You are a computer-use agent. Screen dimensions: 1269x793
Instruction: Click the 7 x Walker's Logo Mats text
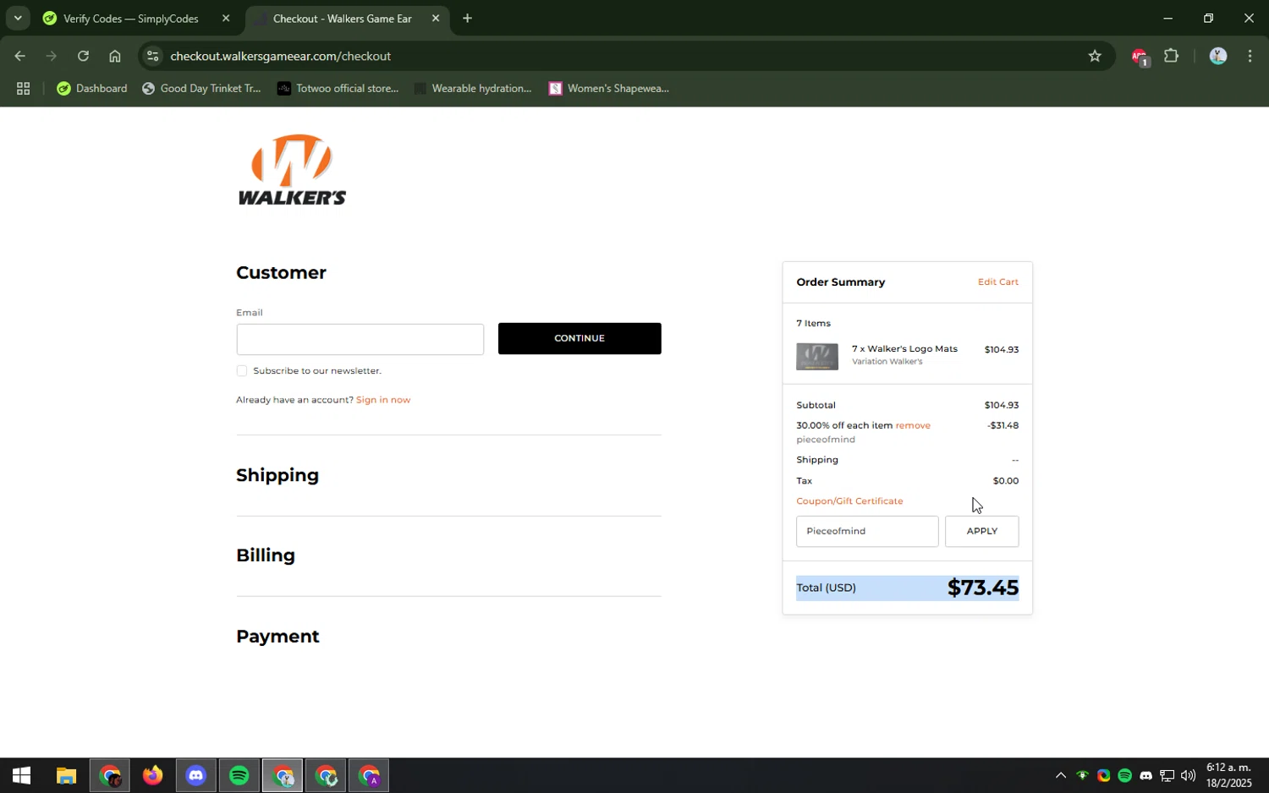(x=904, y=349)
